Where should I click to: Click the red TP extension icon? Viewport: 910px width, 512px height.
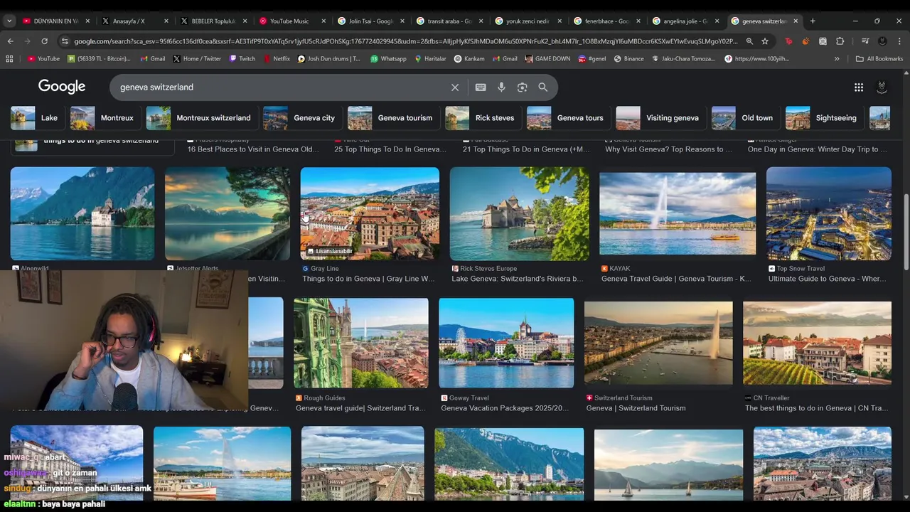(x=788, y=41)
